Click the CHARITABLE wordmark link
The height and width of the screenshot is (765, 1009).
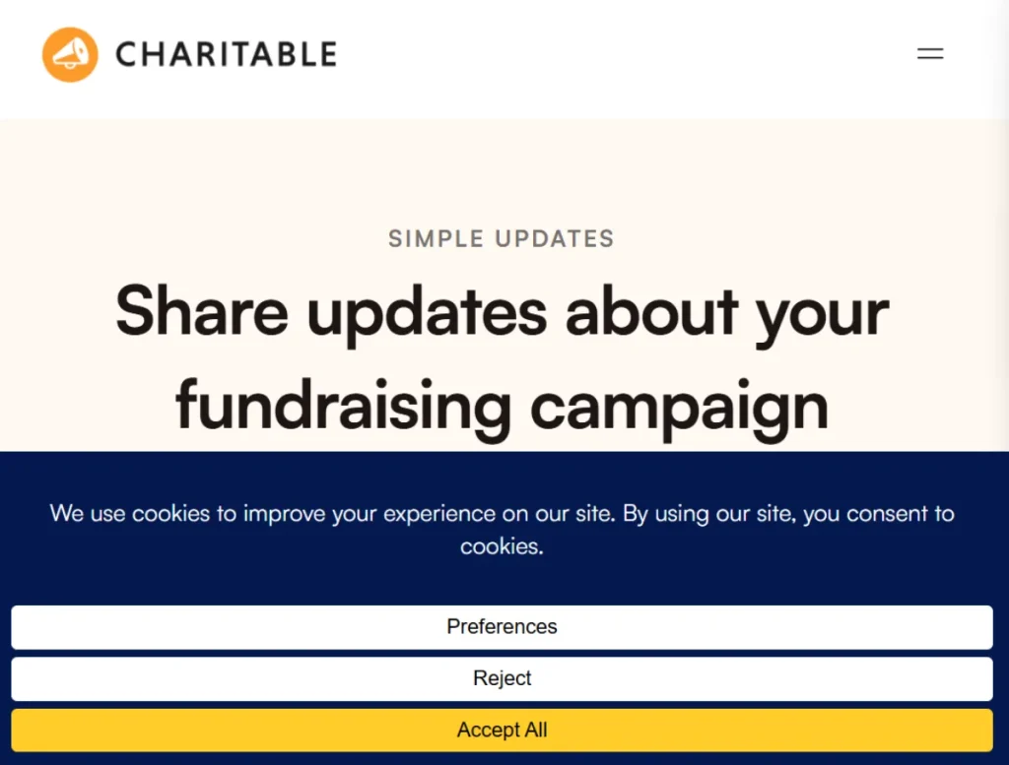225,54
